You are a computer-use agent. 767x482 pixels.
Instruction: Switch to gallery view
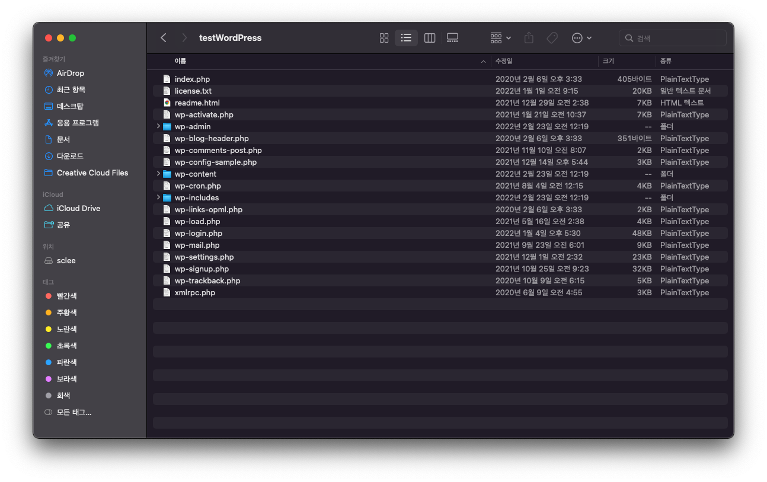[x=452, y=38]
